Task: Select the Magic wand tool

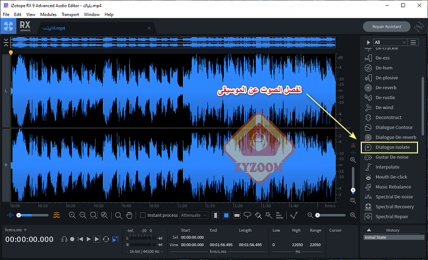Action: click(269, 215)
